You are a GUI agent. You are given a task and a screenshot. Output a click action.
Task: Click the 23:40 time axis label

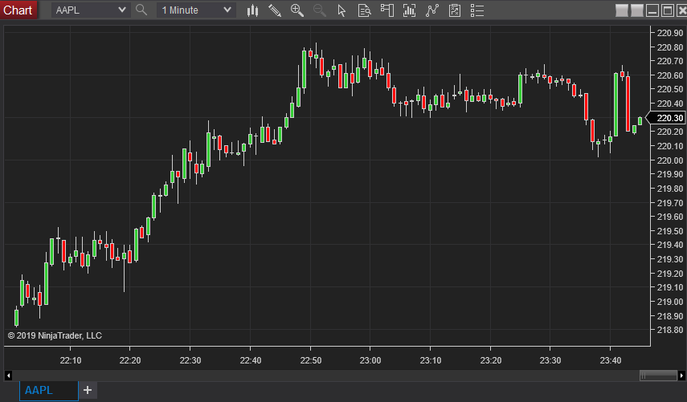(611, 360)
